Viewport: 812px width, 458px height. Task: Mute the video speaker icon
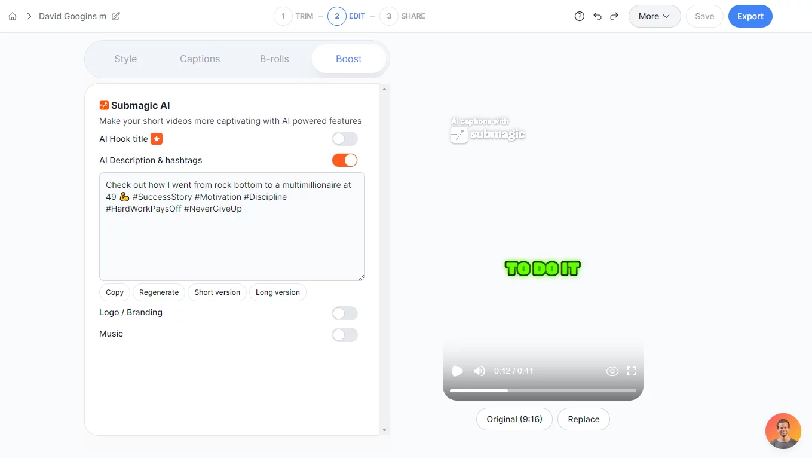tap(479, 371)
